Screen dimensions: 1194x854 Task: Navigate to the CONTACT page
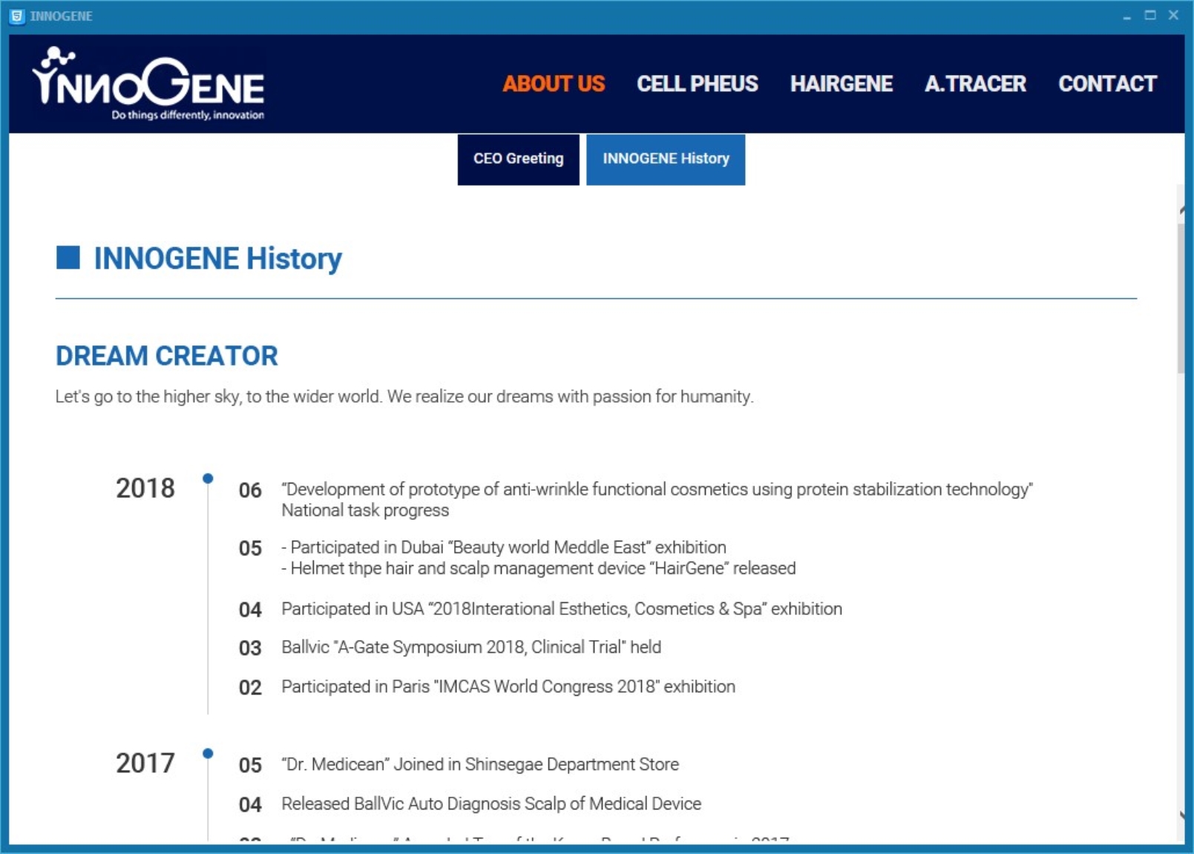1107,84
